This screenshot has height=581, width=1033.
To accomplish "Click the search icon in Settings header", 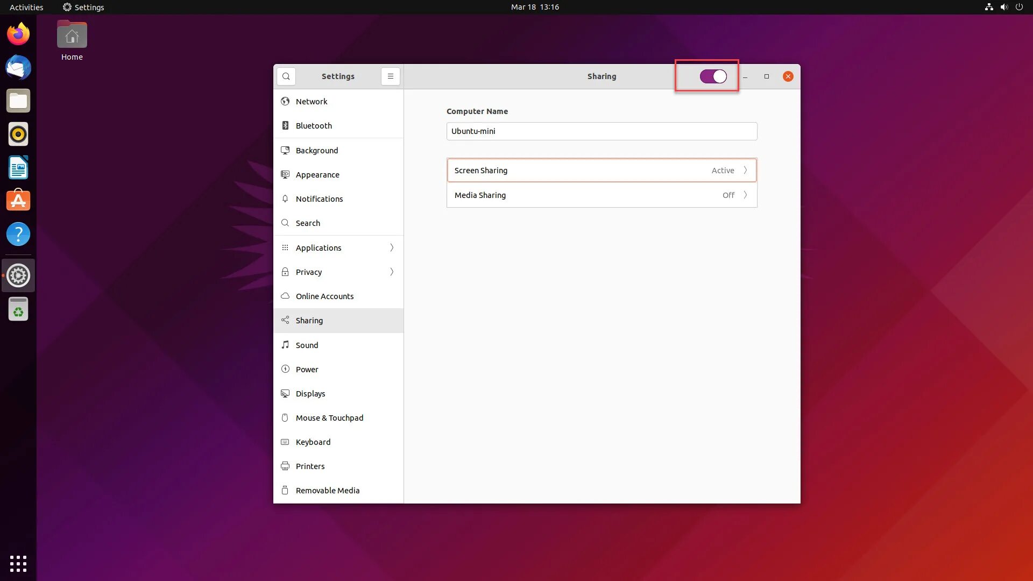I will (286, 76).
